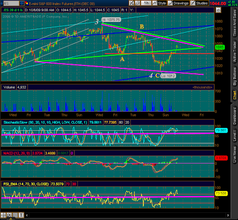Click the grid layout icon at bottom-left
Screen dimensions: 238x220
pyautogui.click(x=3, y=215)
